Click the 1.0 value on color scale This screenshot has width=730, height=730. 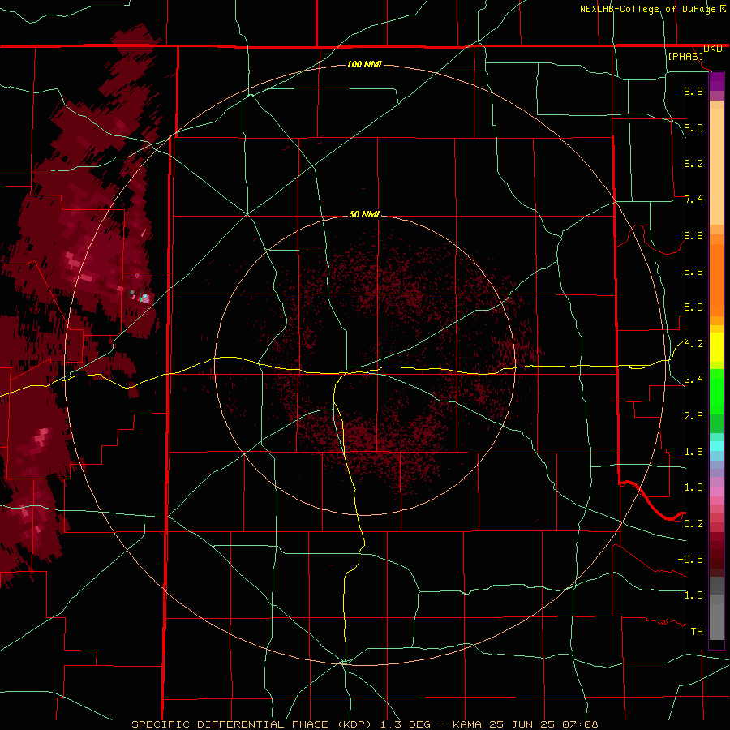(693, 487)
